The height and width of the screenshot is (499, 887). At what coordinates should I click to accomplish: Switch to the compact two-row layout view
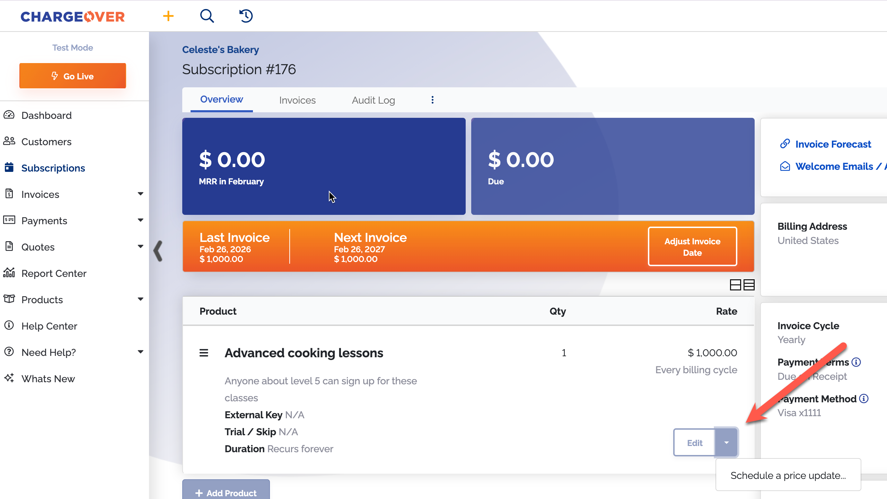pos(735,285)
